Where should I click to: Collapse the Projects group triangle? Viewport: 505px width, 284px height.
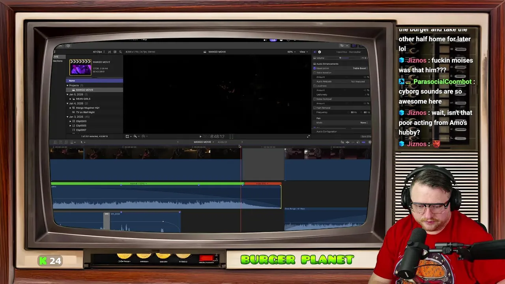pos(67,86)
